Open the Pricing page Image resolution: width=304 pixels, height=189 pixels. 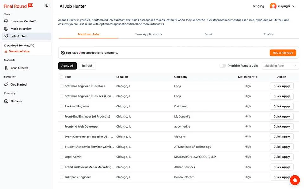click(258, 6)
